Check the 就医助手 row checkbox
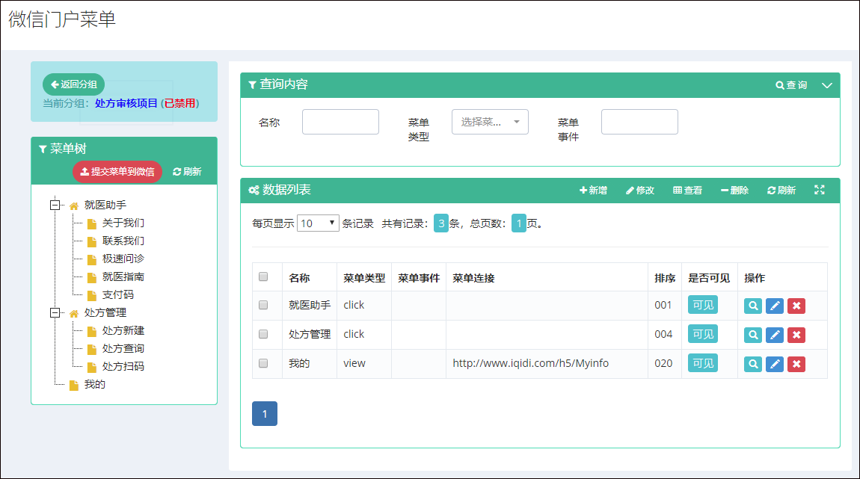Image resolution: width=860 pixels, height=479 pixels. point(263,306)
